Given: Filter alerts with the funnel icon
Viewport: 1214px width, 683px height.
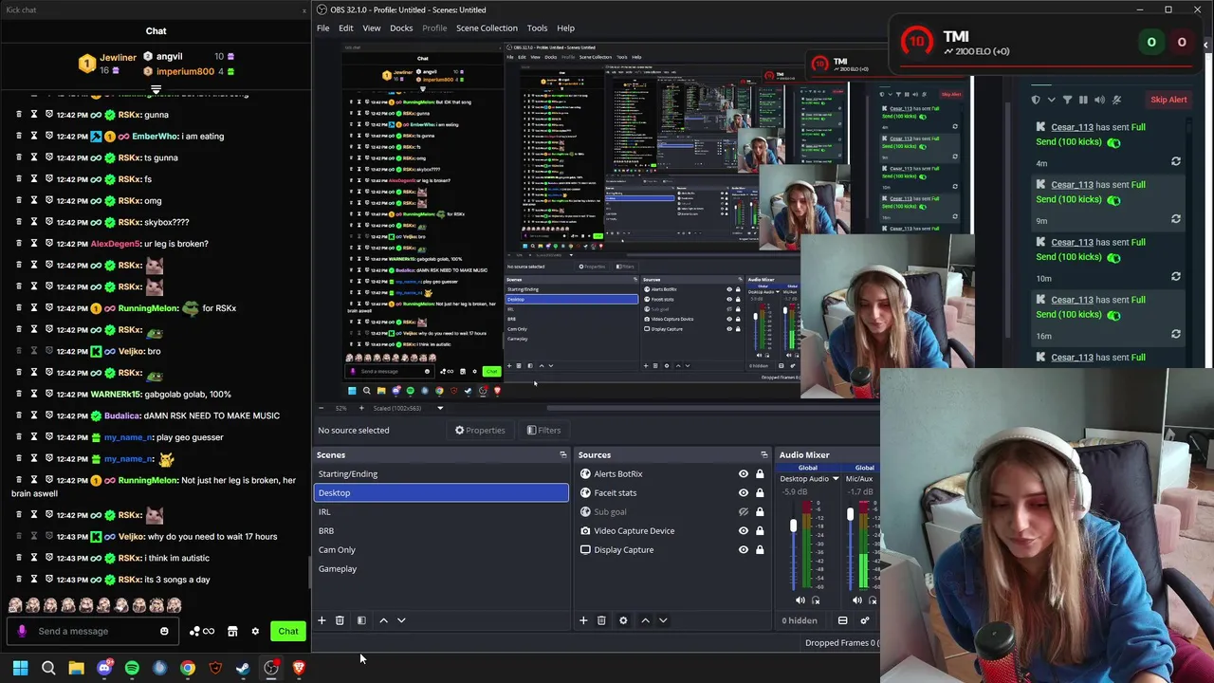Looking at the screenshot, I should click(x=1067, y=100).
